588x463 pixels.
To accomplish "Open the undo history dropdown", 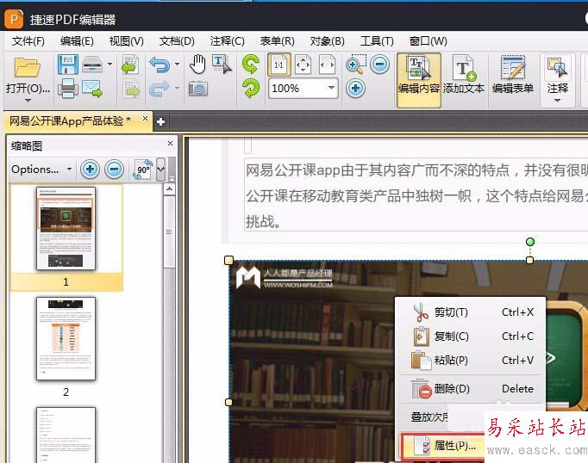I will [x=177, y=65].
